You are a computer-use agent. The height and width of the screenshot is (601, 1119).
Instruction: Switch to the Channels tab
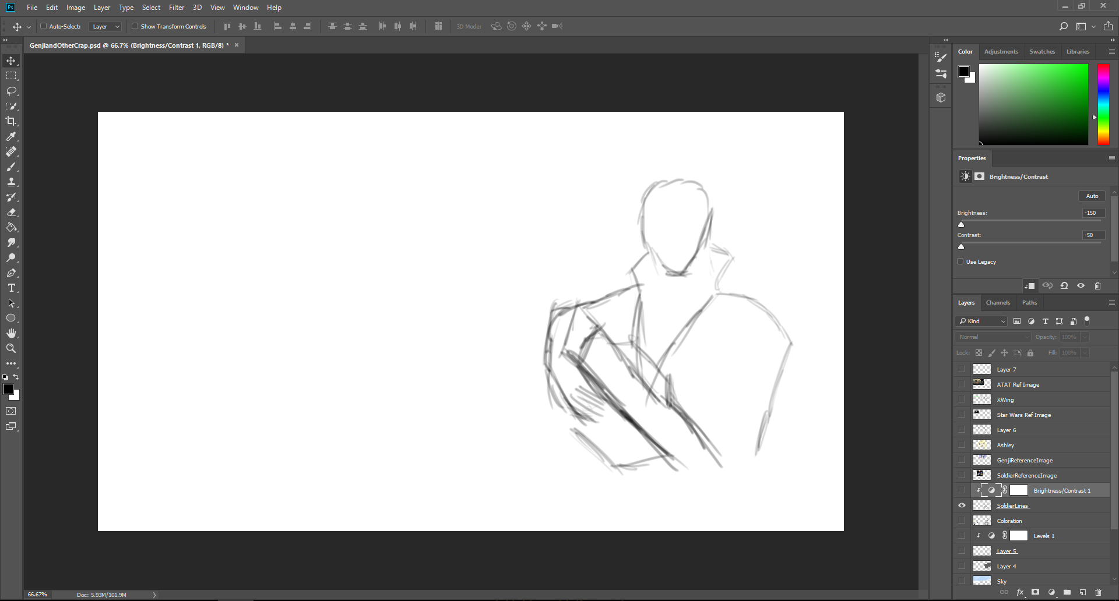click(x=998, y=302)
